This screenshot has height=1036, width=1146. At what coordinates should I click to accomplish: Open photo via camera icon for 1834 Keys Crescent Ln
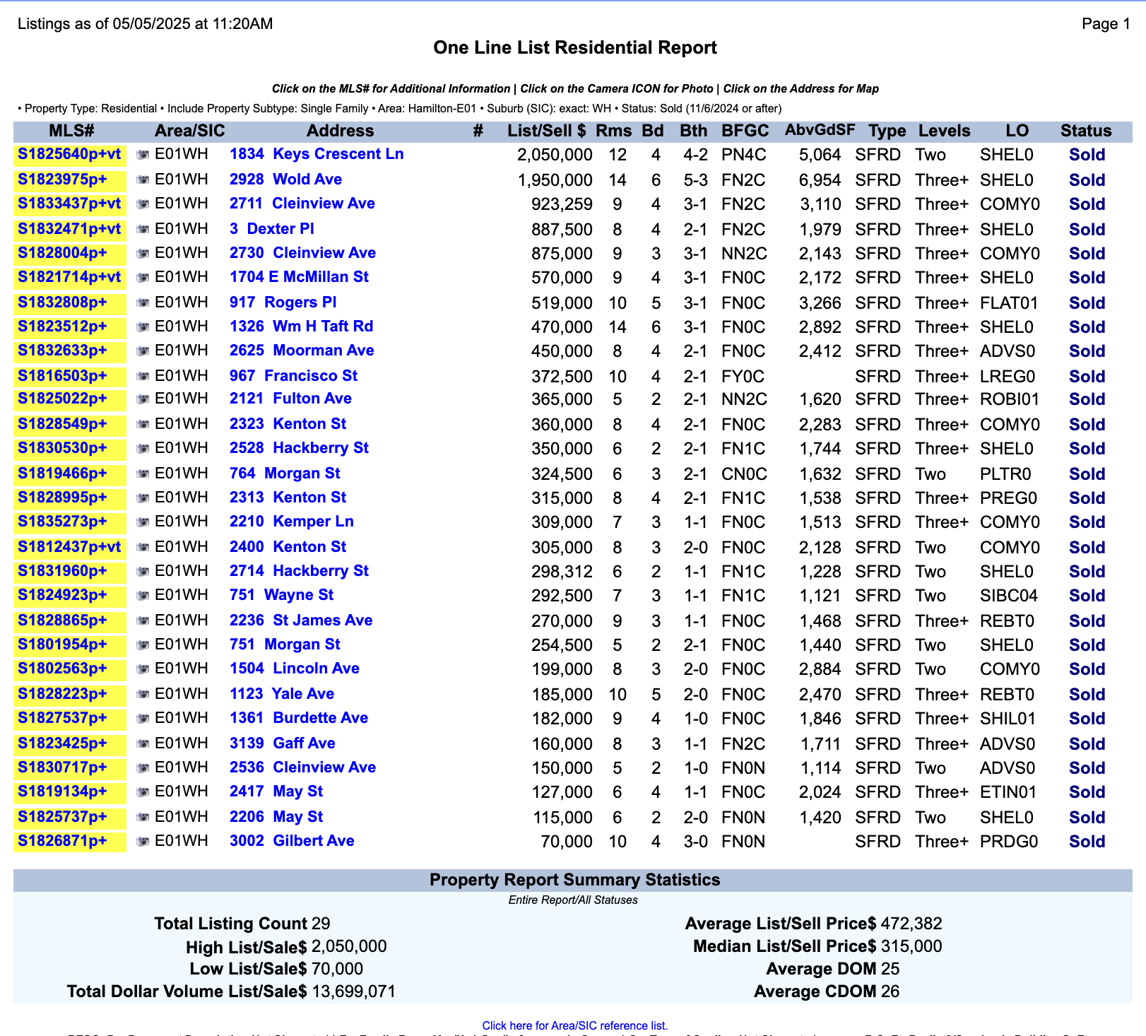[x=143, y=155]
